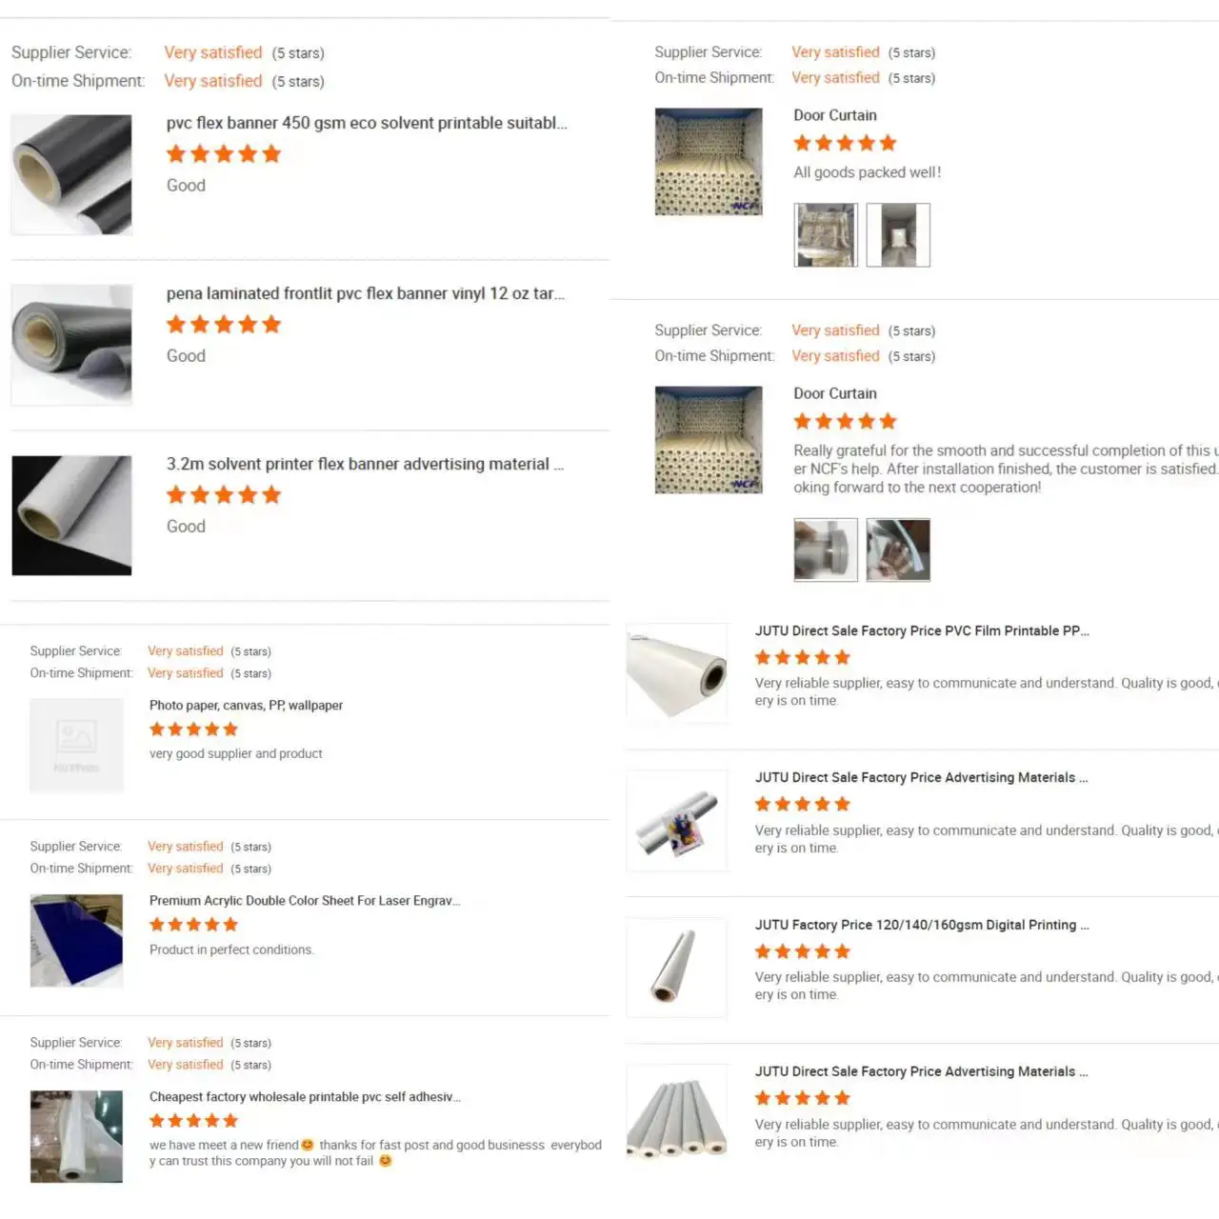This screenshot has width=1219, height=1219.
Task: Click the first Door Curtain product image
Action: 709,162
